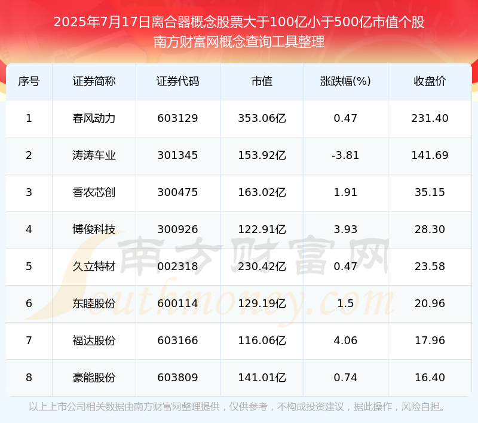The image size is (478, 423).
Task: Click stock code 603166
Action: [x=177, y=341]
